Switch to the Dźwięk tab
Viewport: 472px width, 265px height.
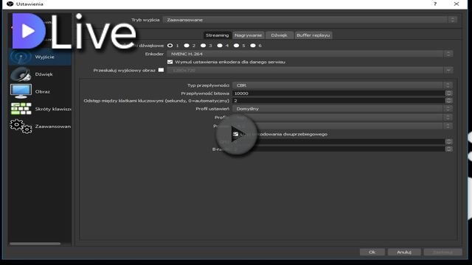coord(279,35)
